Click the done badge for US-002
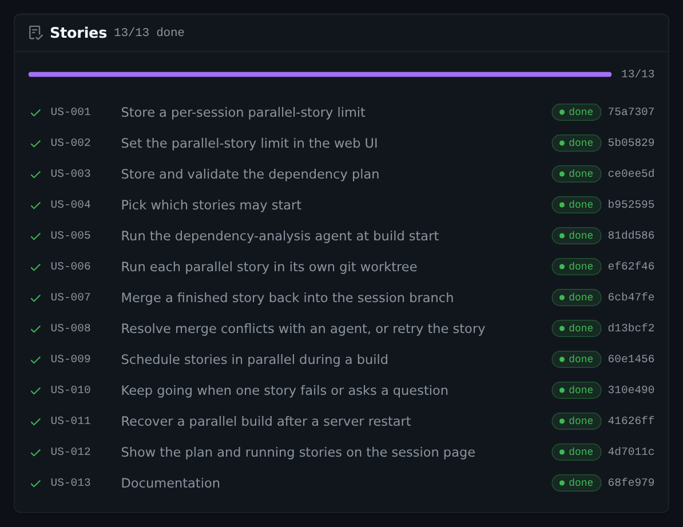Viewport: 683px width, 527px height. [x=576, y=143]
